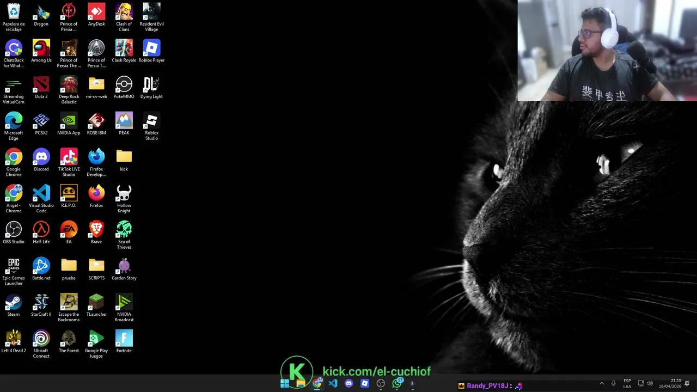Select the TLauncher Minecraft icon
Image resolution: width=697 pixels, height=392 pixels.
point(96,305)
